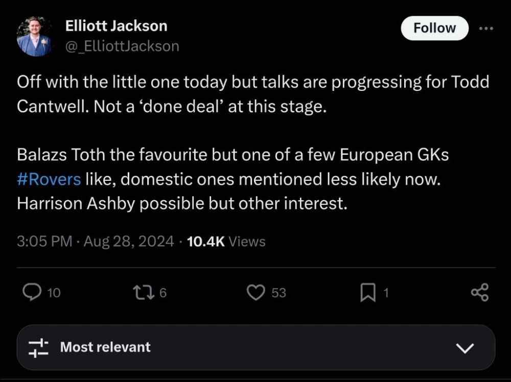The image size is (511, 382).
Task: Click the reply speech bubble icon
Action: point(33,293)
